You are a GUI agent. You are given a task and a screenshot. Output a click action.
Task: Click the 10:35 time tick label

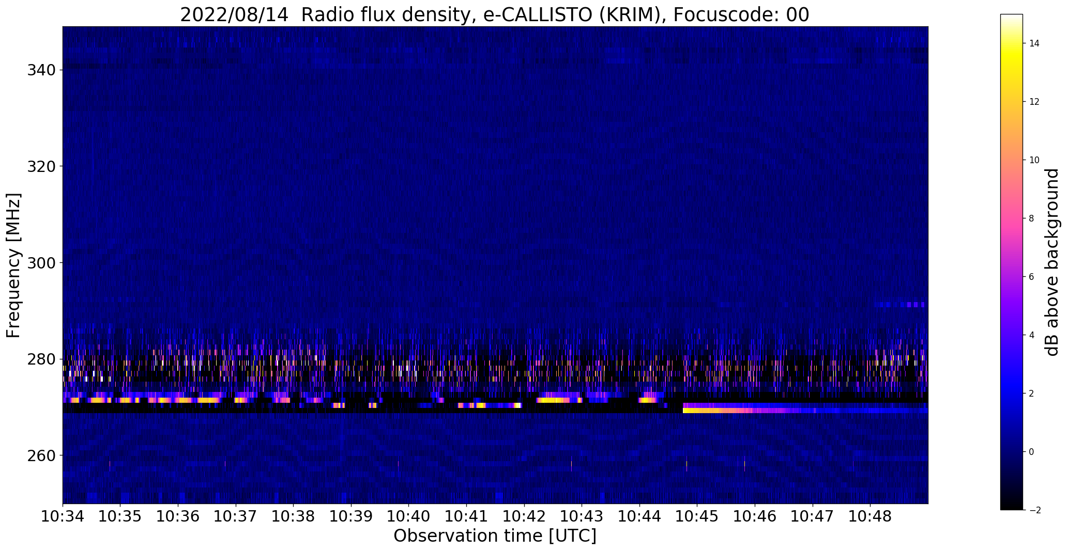120,516
